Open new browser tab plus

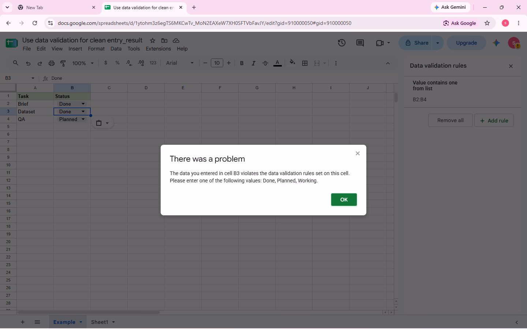coord(194,7)
